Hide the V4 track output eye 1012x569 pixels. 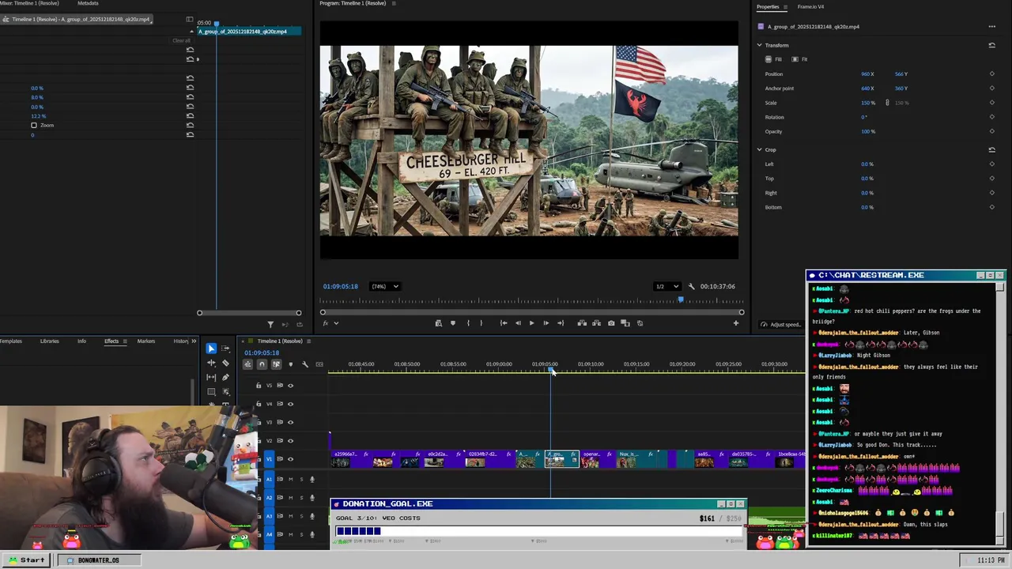pyautogui.click(x=290, y=404)
